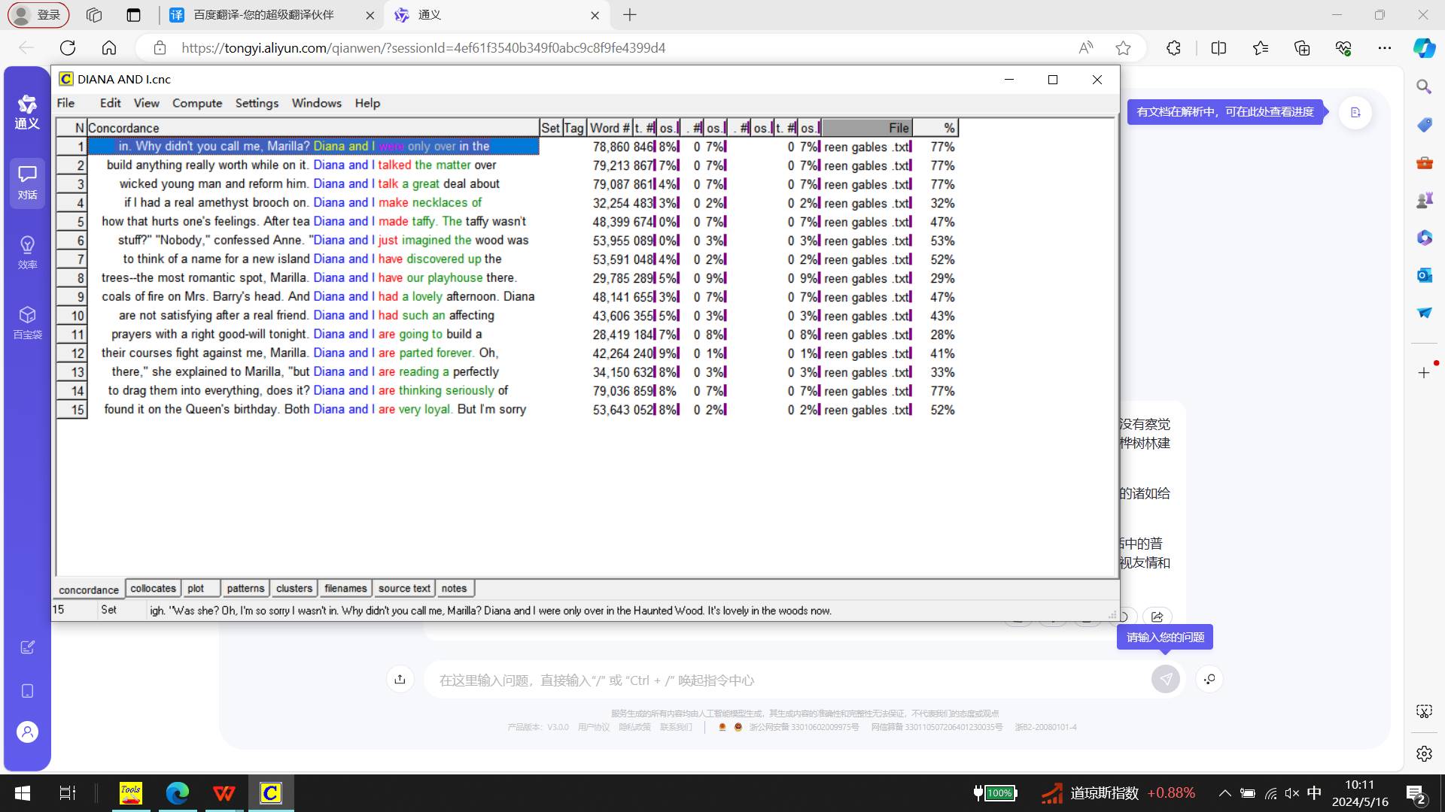
Task: Click the share icon under the reply
Action: click(x=1158, y=617)
